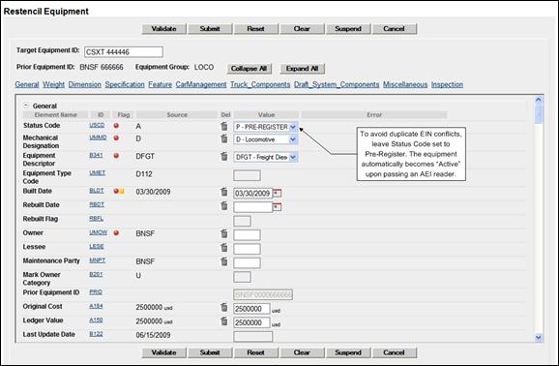Click red flag icon on Owner row
This screenshot has height=366, width=559.
(116, 232)
